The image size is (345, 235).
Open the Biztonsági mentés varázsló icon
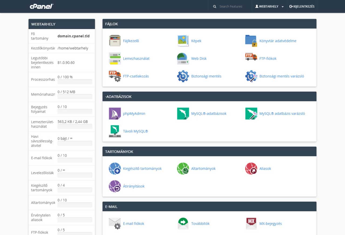[x=251, y=76]
